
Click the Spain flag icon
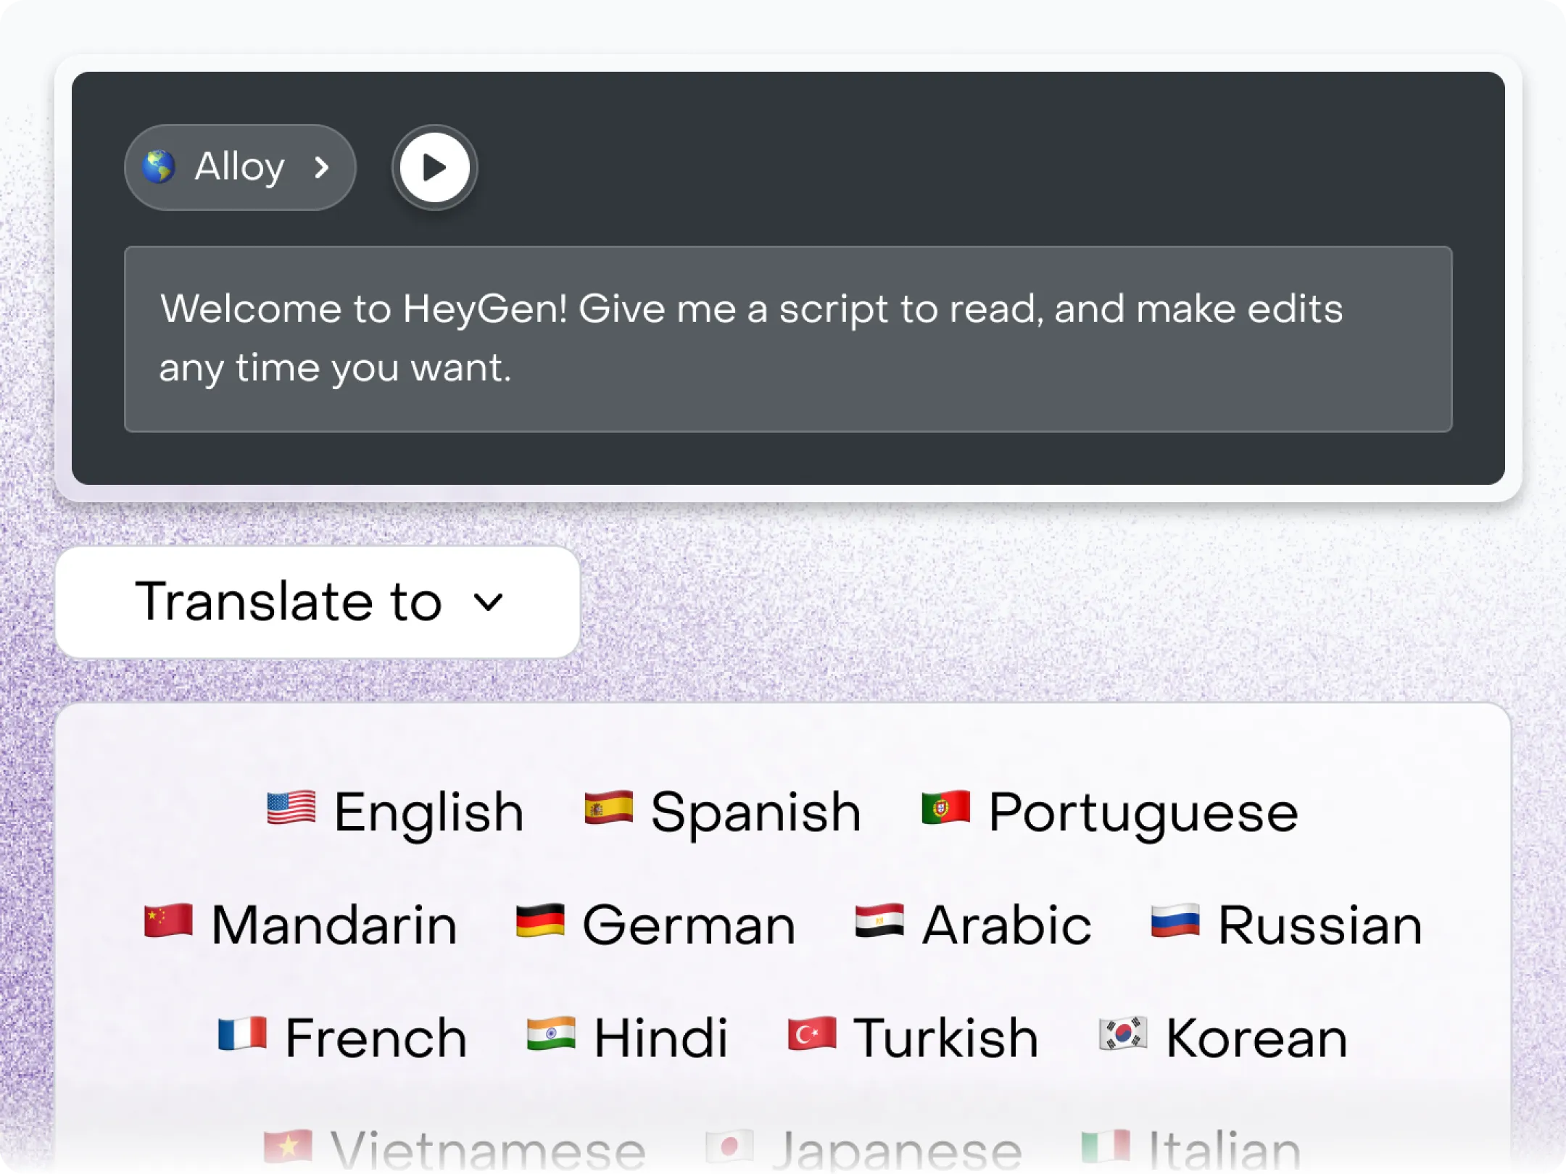(x=608, y=808)
